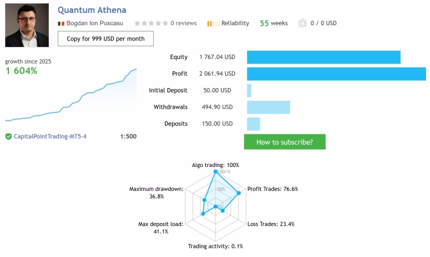Click the How to subscribe? button

click(x=285, y=142)
